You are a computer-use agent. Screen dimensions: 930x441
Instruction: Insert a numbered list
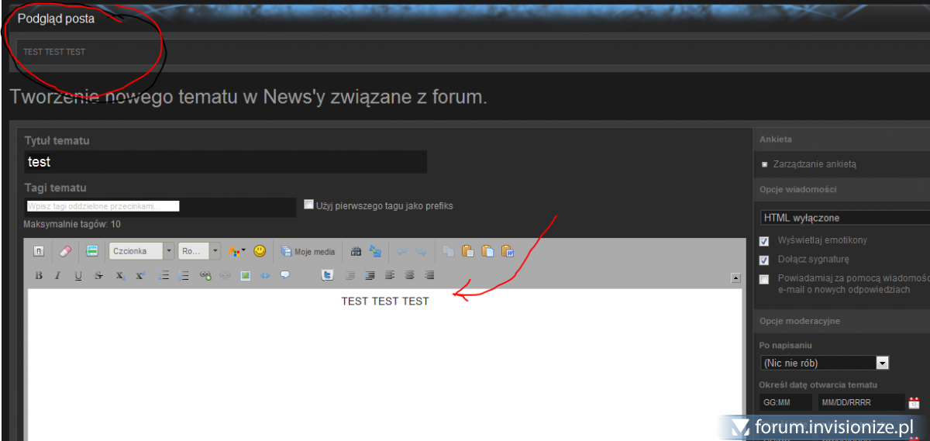[184, 275]
